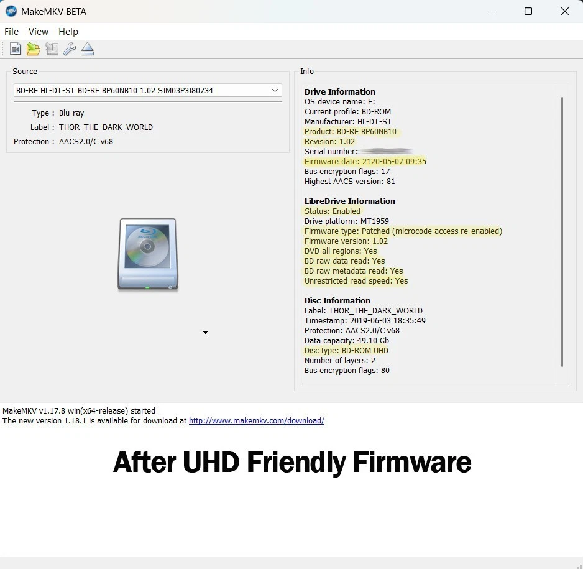Open the File menu
The image size is (583, 569).
(x=11, y=32)
